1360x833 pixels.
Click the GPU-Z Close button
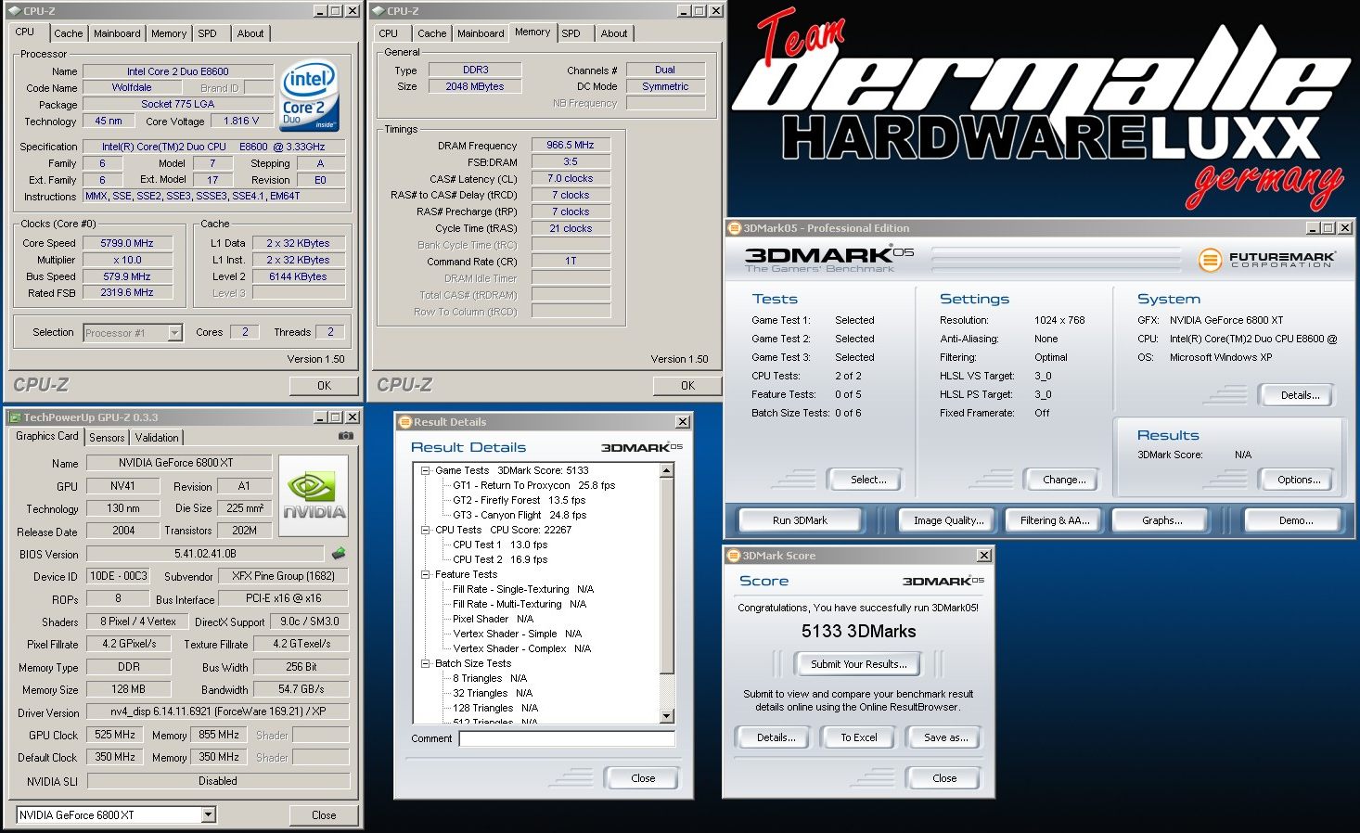point(324,815)
